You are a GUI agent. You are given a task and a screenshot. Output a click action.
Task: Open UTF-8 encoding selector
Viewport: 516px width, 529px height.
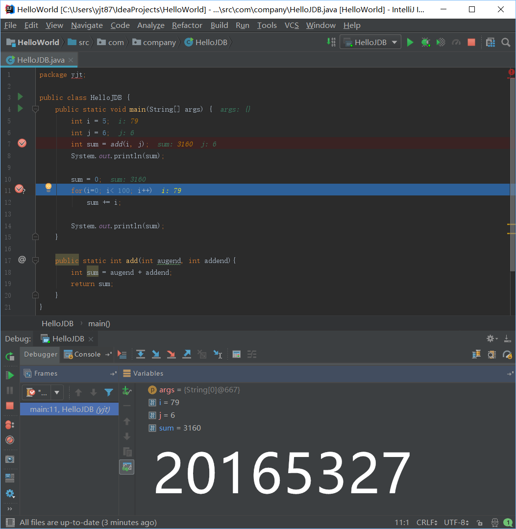[x=456, y=522]
